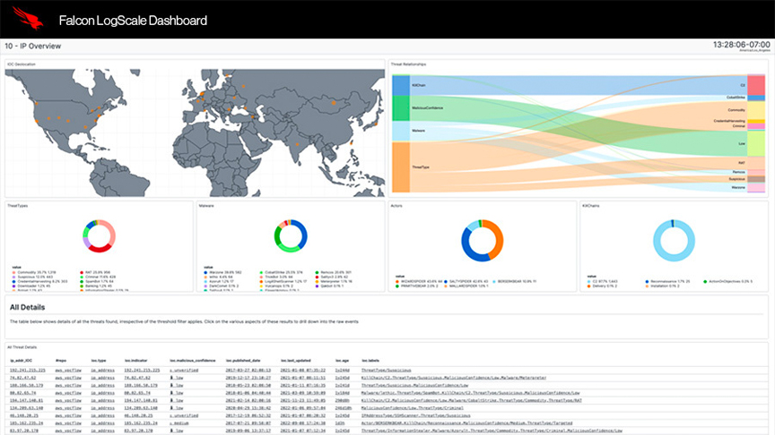Open the 83.97.20.170 ip_addr_IOC link
Screen dimensions: 775x435
25,431
